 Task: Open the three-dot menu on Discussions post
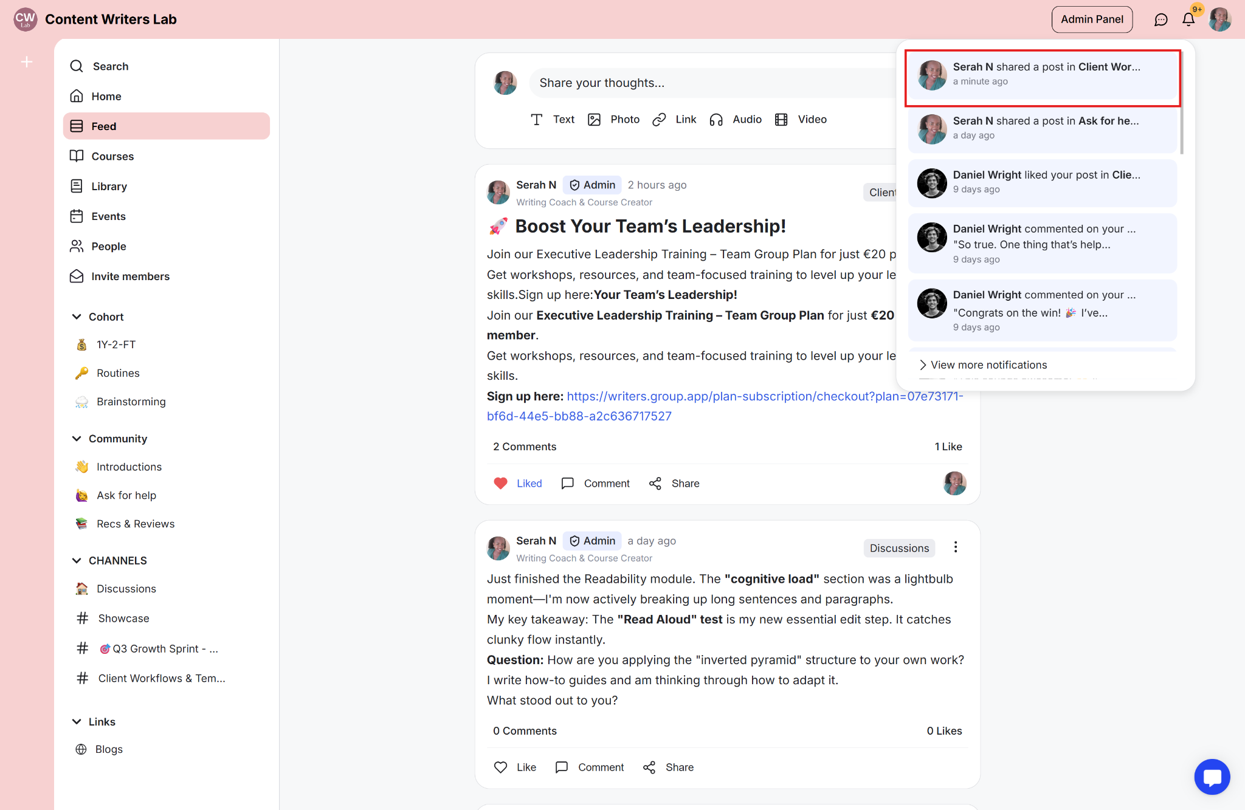pos(956,547)
